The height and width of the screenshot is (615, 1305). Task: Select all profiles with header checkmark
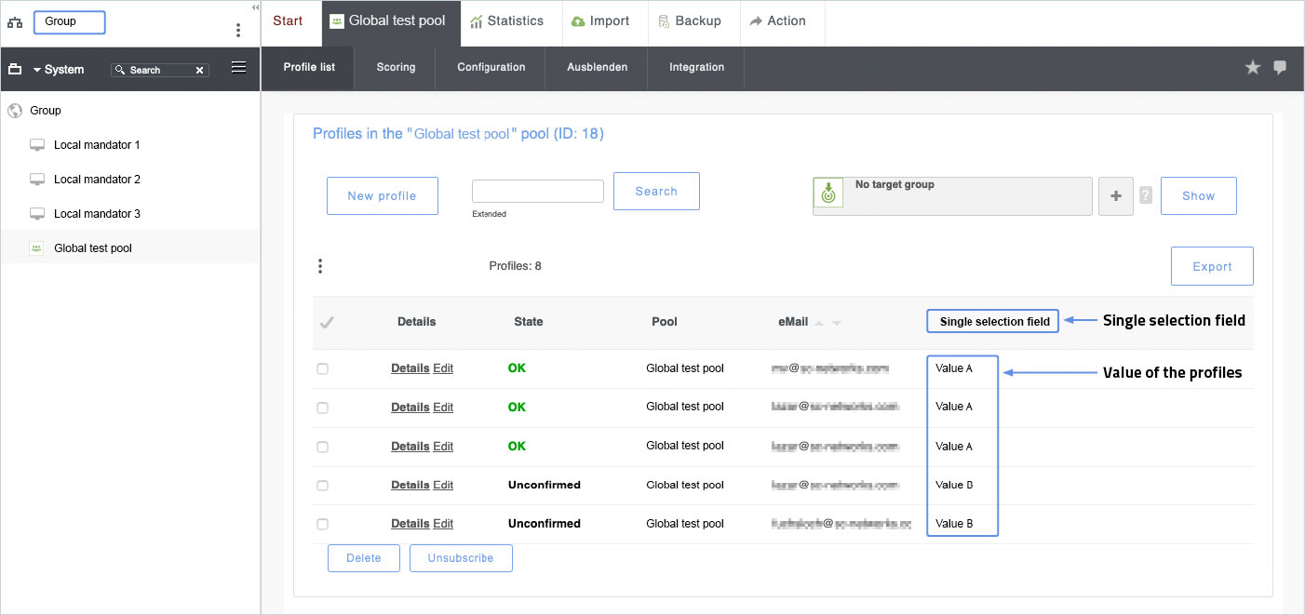tap(327, 323)
